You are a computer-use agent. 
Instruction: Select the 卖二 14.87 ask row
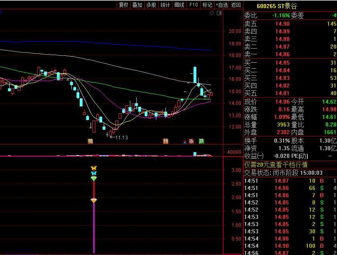[290, 47]
